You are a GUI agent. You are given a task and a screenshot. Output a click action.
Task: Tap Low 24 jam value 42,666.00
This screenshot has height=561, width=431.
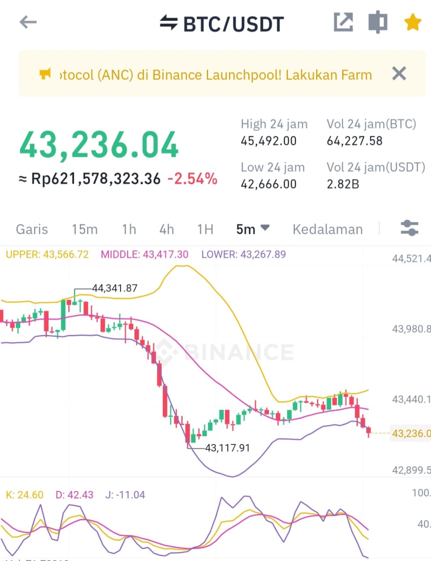point(268,184)
